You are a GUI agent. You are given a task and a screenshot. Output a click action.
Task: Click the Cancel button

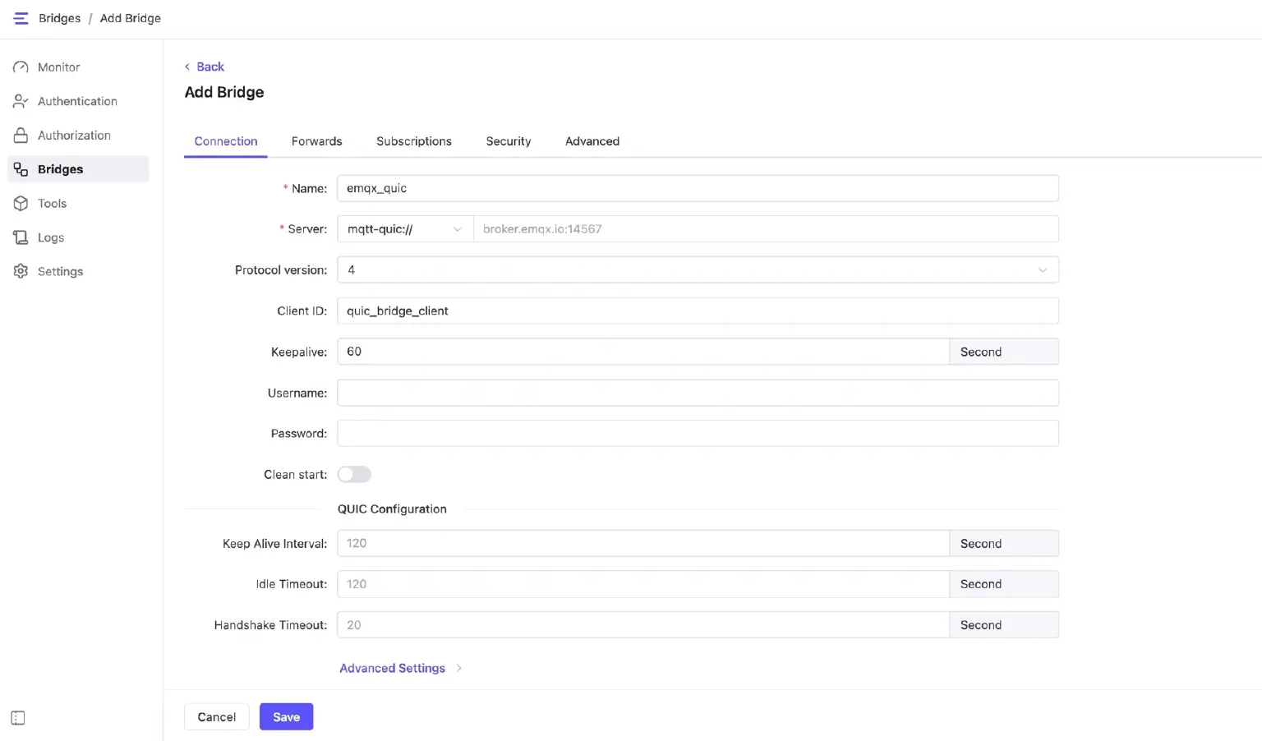[216, 717]
